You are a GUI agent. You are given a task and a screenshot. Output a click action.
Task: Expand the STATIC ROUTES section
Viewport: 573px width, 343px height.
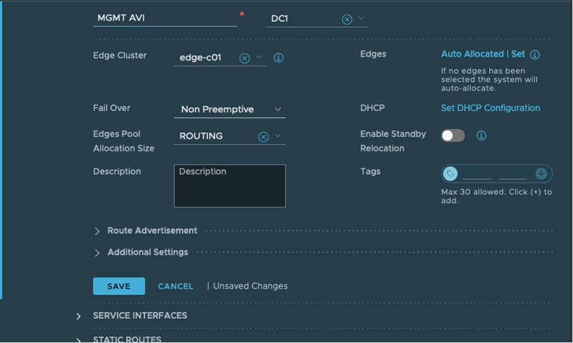point(78,340)
